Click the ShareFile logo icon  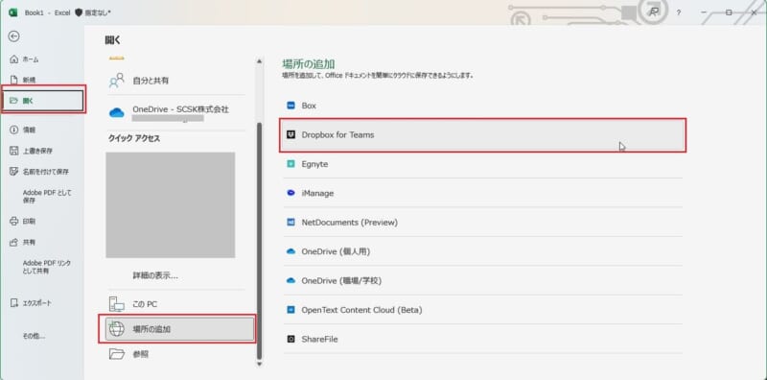(291, 339)
